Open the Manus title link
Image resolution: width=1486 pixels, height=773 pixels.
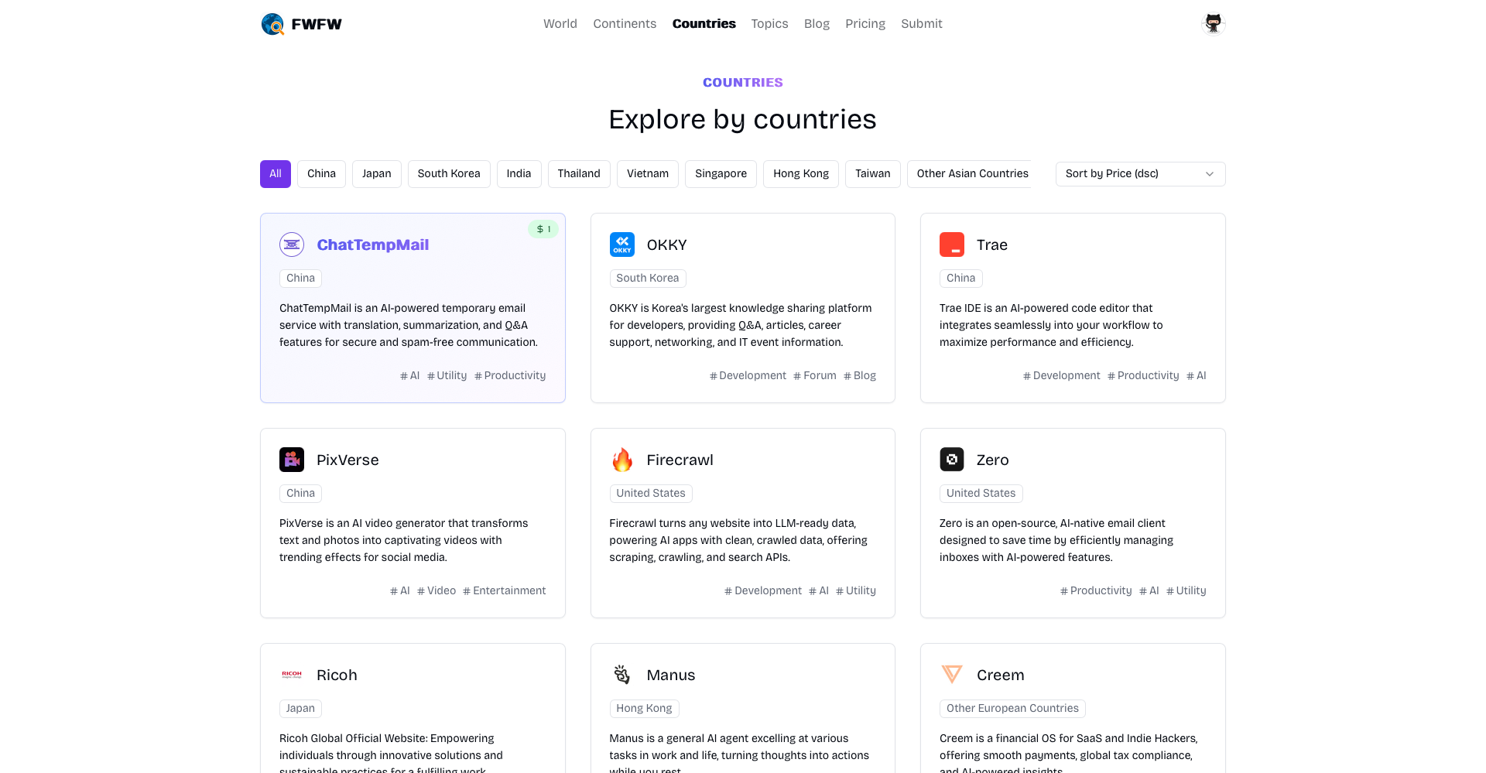point(671,676)
